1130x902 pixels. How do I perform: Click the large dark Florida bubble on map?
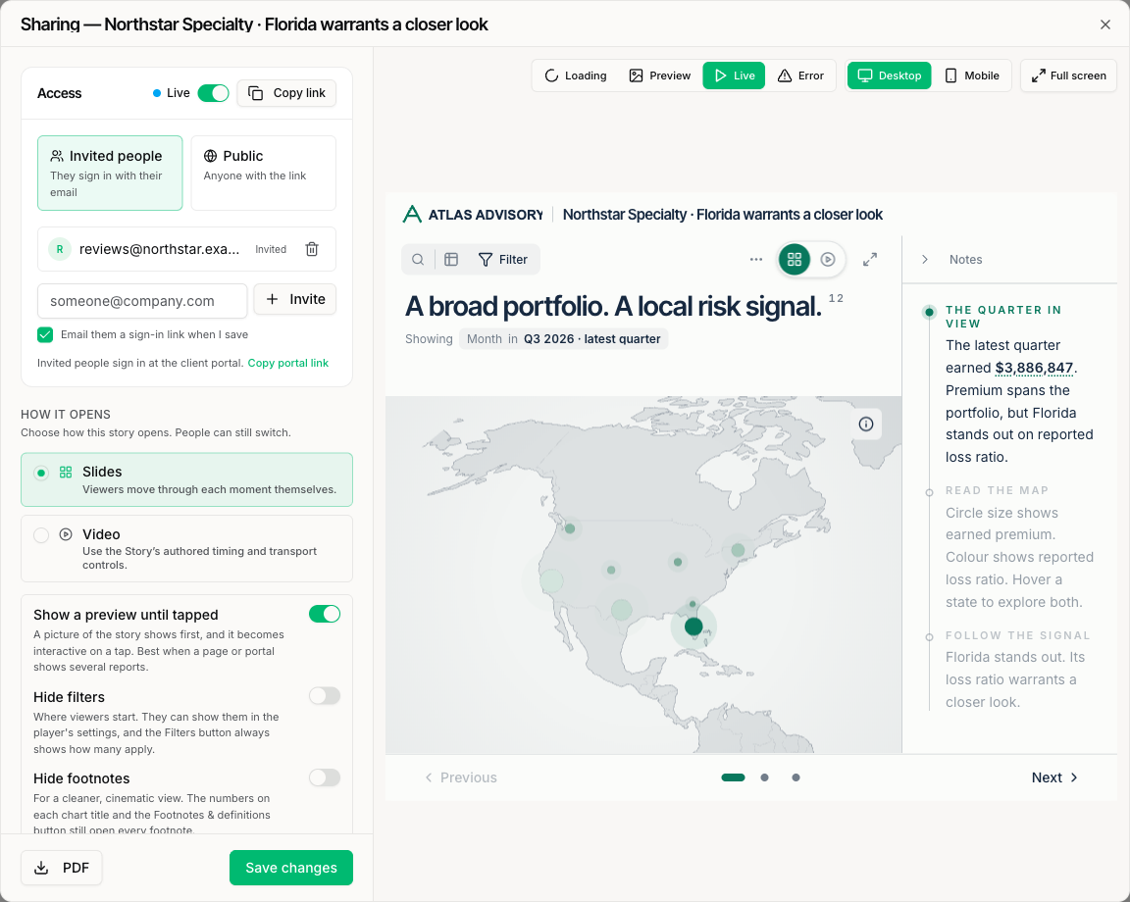tap(693, 626)
